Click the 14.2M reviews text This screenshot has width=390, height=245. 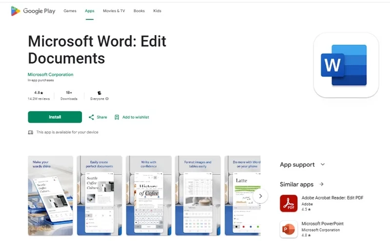point(39,99)
